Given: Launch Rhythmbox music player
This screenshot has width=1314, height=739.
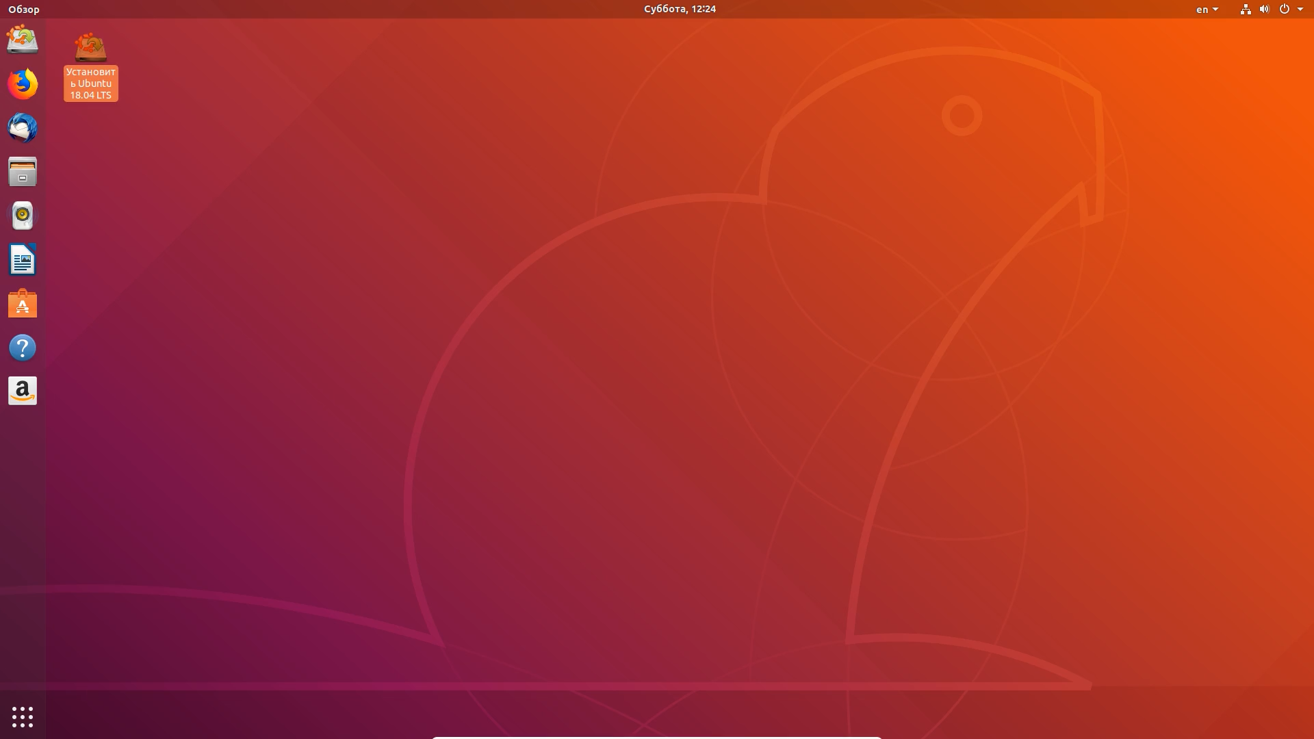Looking at the screenshot, I should [x=23, y=216].
